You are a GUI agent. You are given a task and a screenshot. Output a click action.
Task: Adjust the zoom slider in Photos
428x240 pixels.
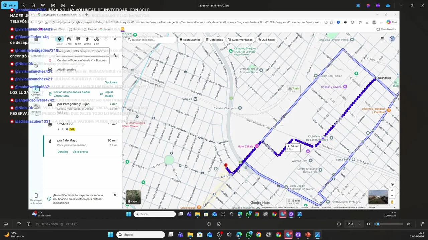pyautogui.click(x=378, y=224)
